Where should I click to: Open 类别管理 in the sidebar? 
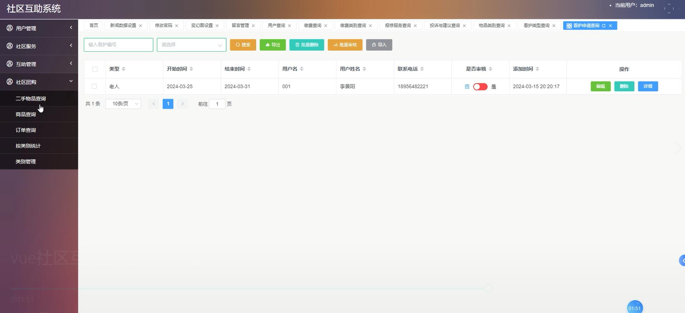click(x=39, y=161)
